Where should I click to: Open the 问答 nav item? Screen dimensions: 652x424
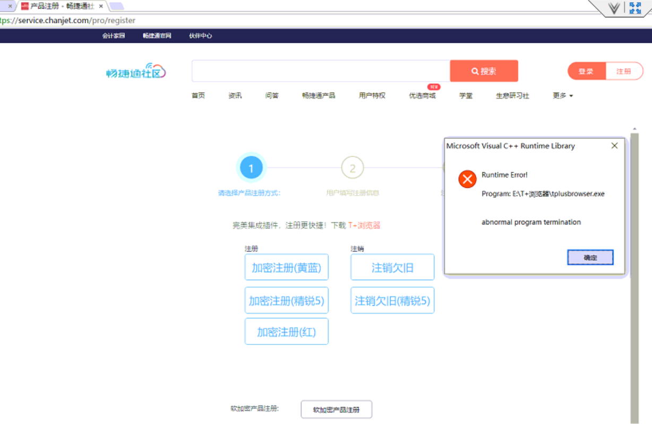click(x=272, y=96)
